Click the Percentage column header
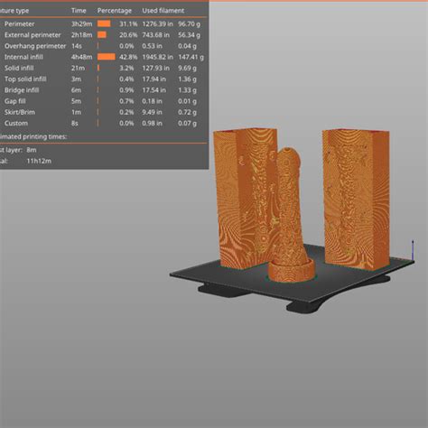 click(115, 11)
